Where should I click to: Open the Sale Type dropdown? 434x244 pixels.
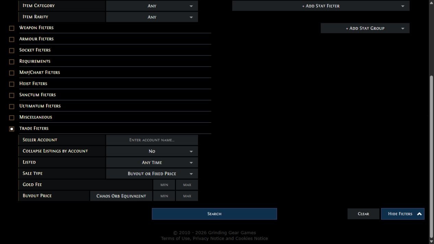pyautogui.click(x=152, y=173)
